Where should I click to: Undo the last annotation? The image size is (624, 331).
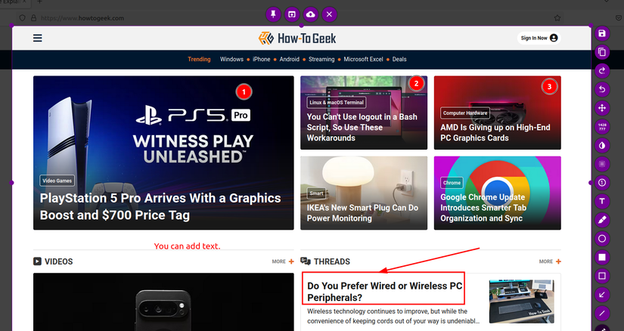coord(602,89)
